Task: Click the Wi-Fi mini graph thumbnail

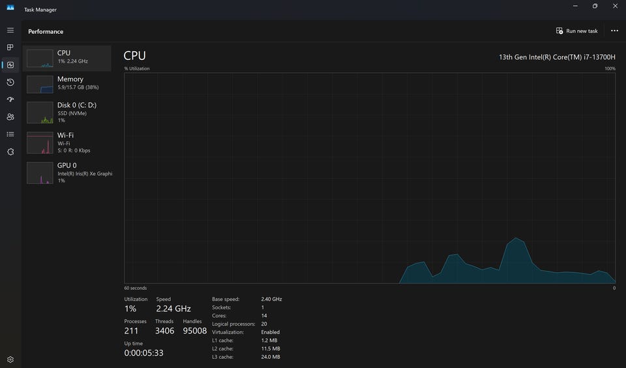Action: pyautogui.click(x=40, y=143)
